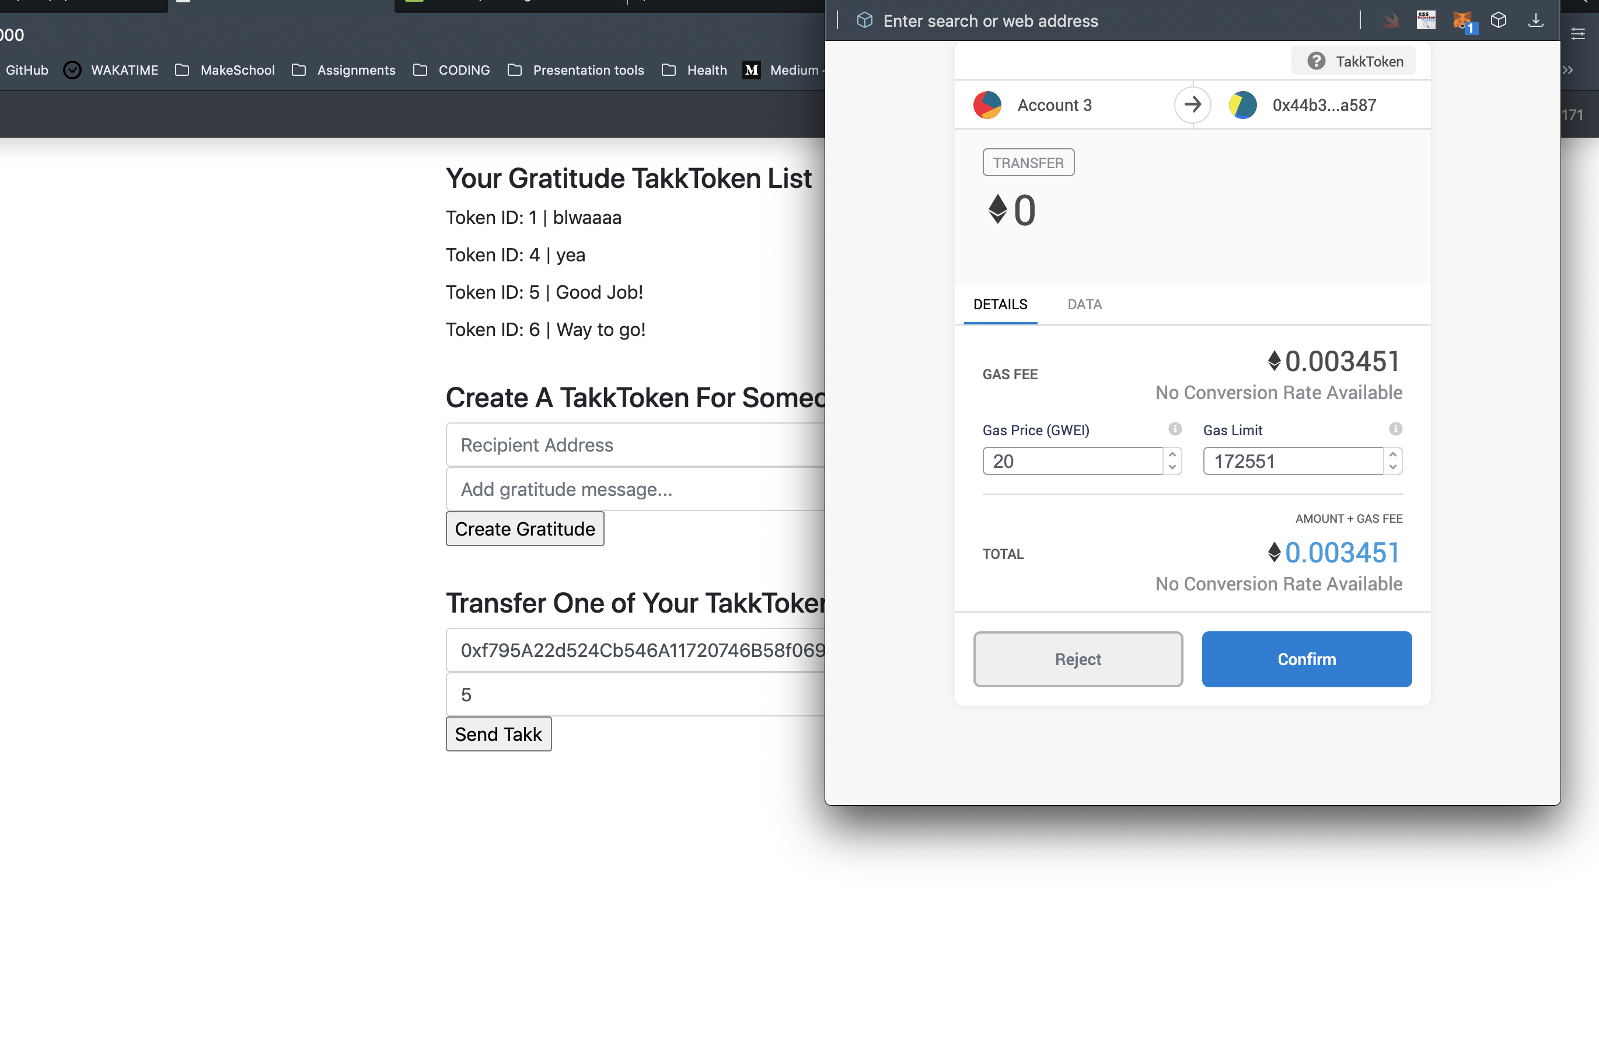Open the Assignments bookmark folder
The image size is (1599, 1042).
click(343, 70)
